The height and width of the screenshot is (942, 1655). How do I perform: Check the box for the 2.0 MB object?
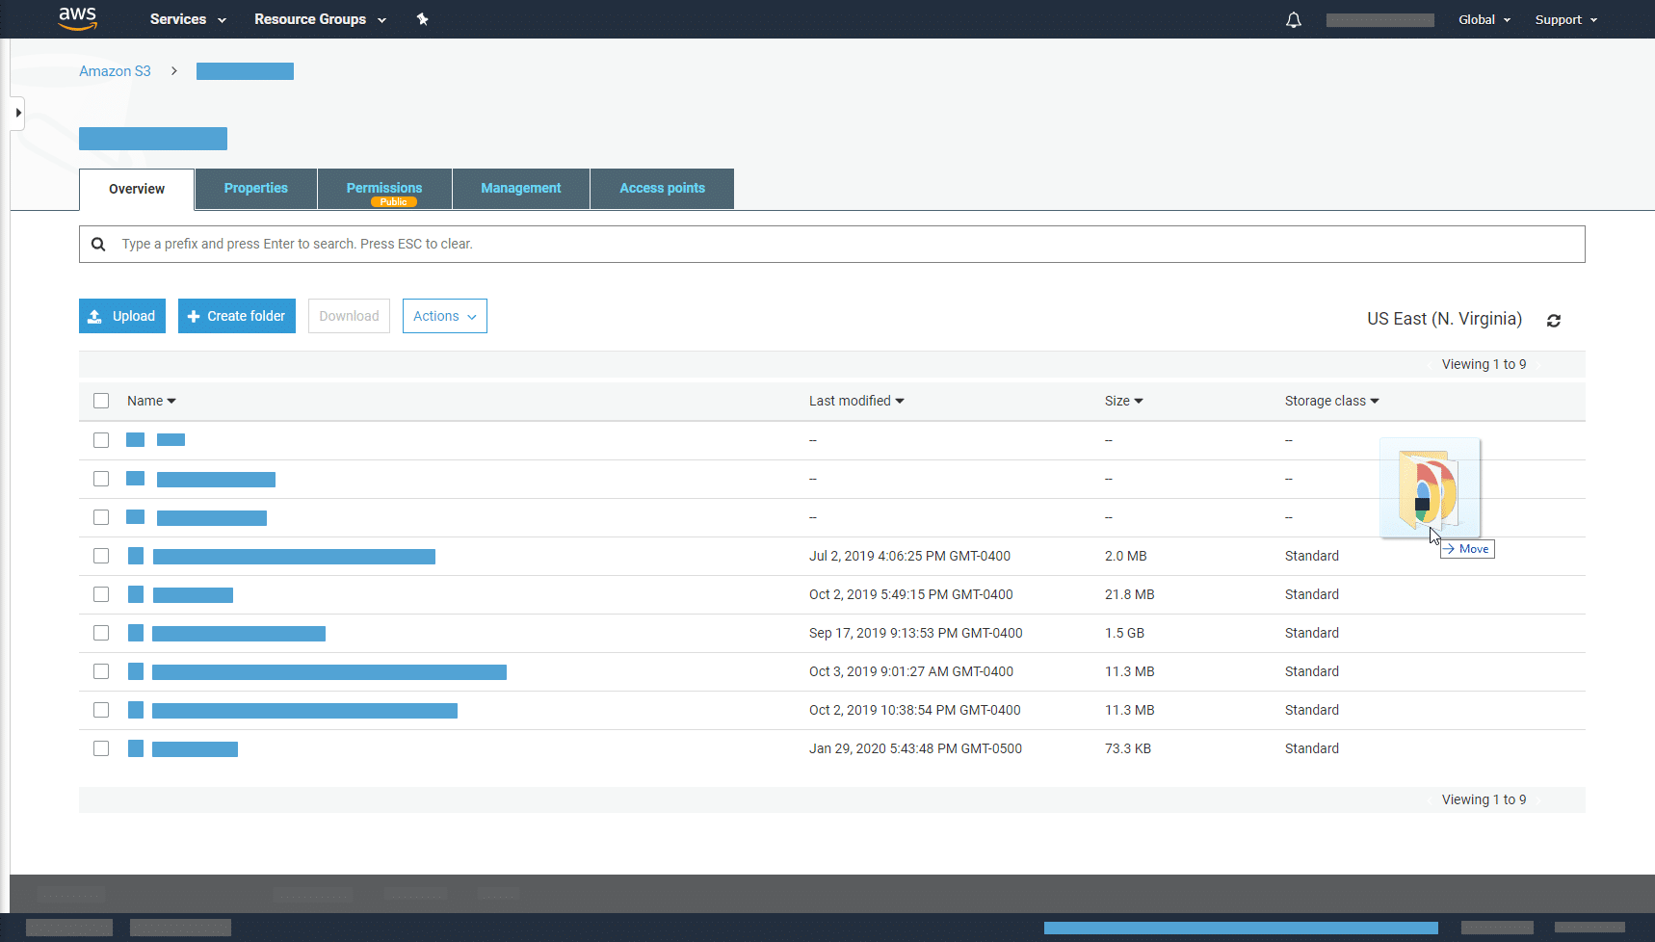[x=101, y=556]
